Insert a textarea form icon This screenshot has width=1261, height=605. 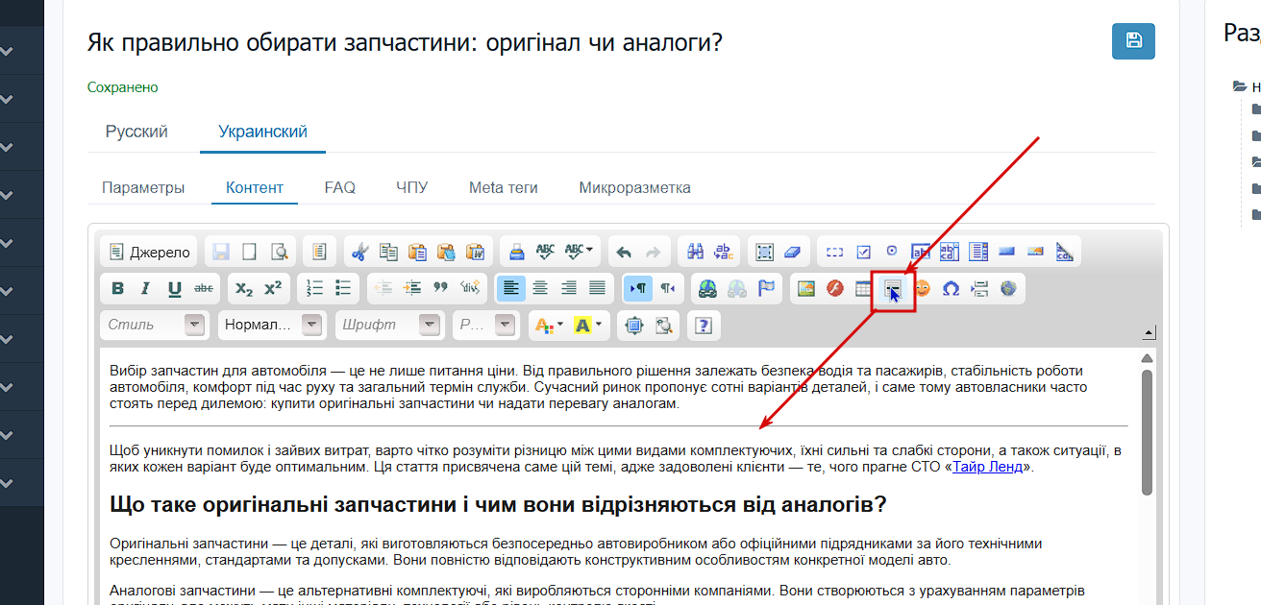(x=950, y=252)
